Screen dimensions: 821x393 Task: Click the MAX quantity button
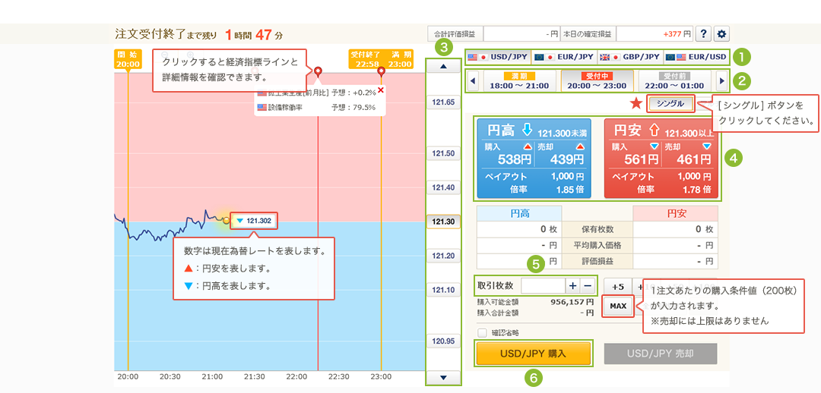(x=618, y=306)
